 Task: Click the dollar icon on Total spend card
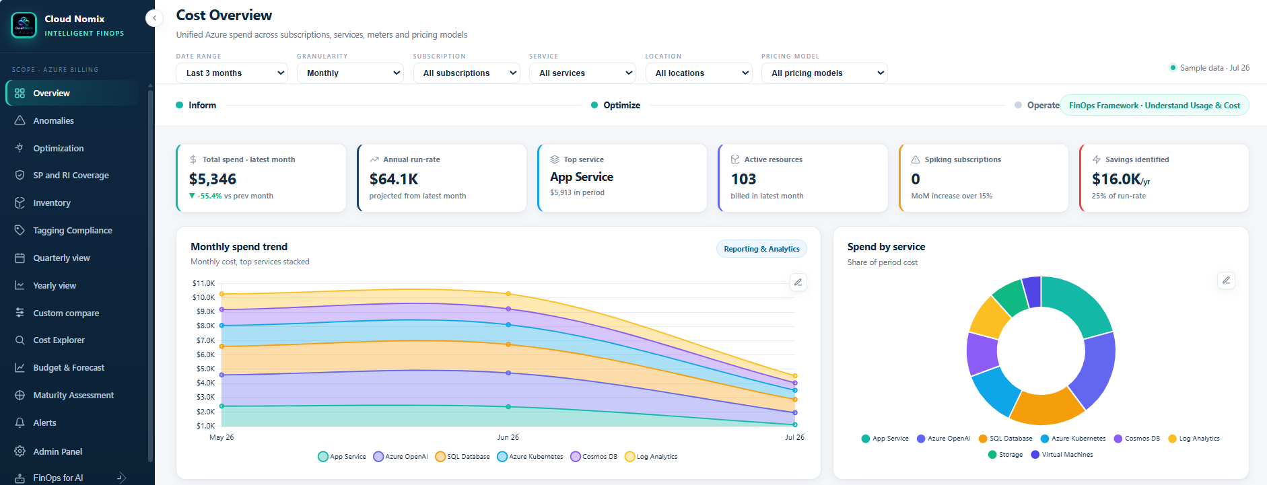pos(193,159)
